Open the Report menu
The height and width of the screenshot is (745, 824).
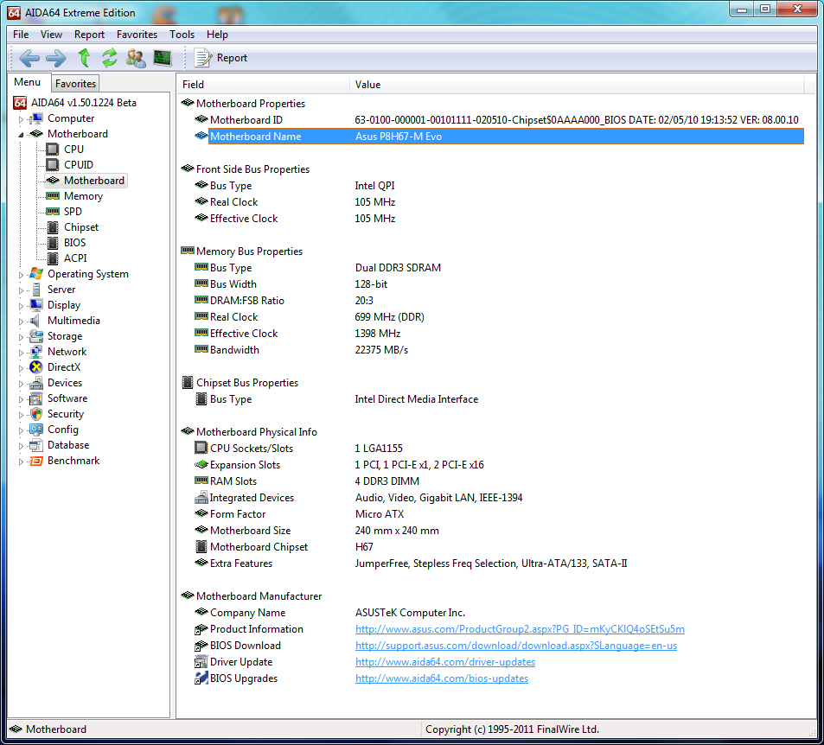[89, 35]
